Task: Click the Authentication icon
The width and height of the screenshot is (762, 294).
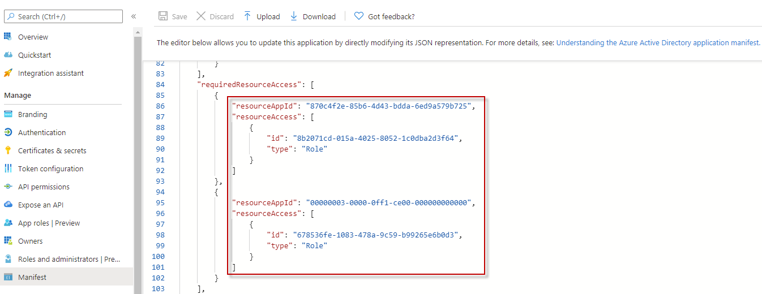Action: 8,132
